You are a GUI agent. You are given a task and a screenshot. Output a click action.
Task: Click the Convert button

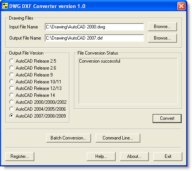point(167,118)
